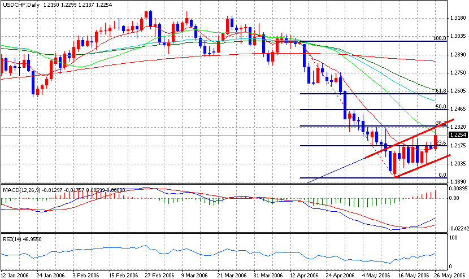Click the current price label 1.2254

[458, 135]
